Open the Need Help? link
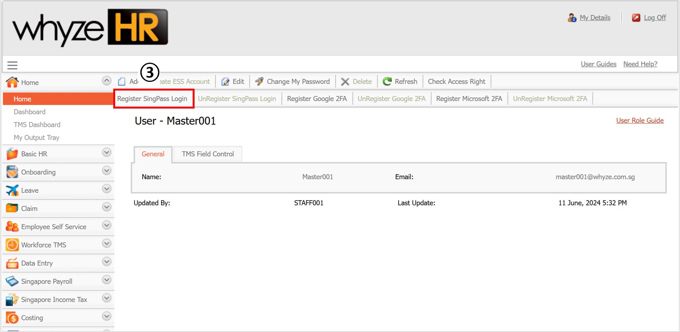 [x=640, y=64]
